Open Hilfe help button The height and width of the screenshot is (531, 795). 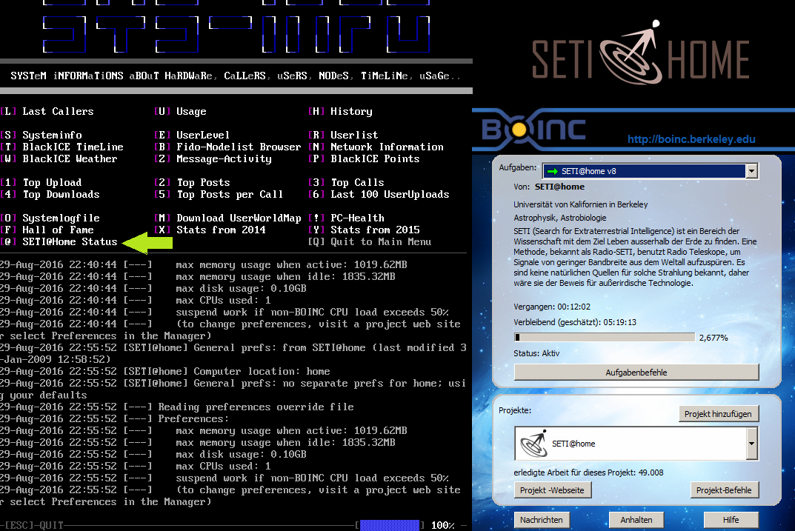click(731, 520)
